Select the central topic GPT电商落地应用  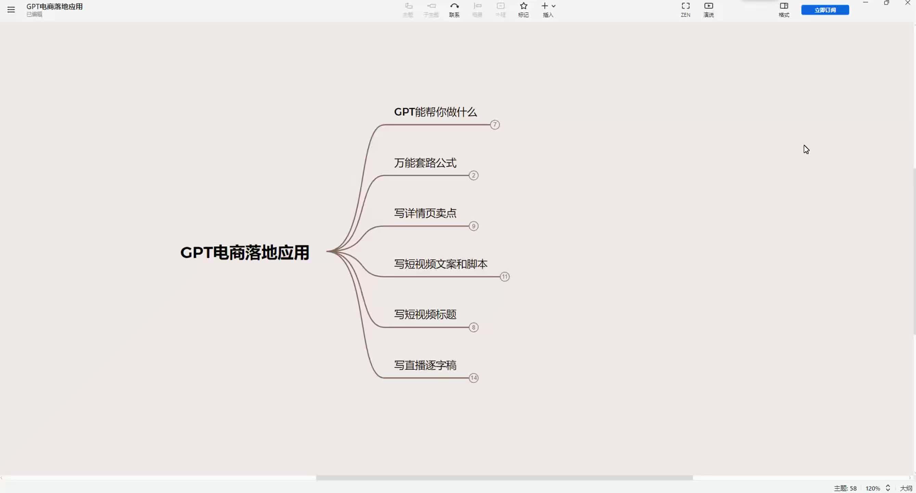245,253
